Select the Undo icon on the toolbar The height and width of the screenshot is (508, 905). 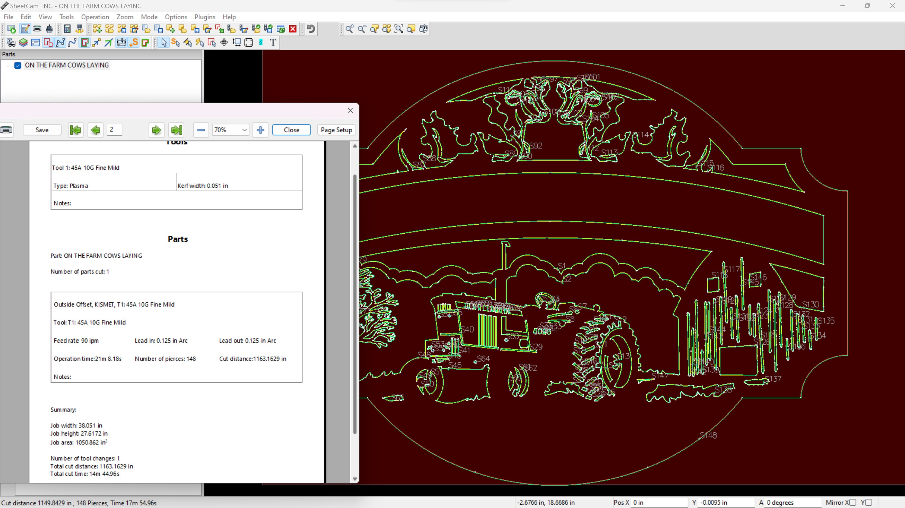click(x=311, y=29)
